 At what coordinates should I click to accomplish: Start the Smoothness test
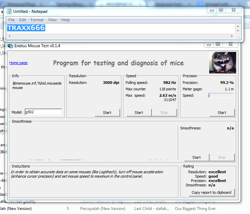(x=196, y=157)
